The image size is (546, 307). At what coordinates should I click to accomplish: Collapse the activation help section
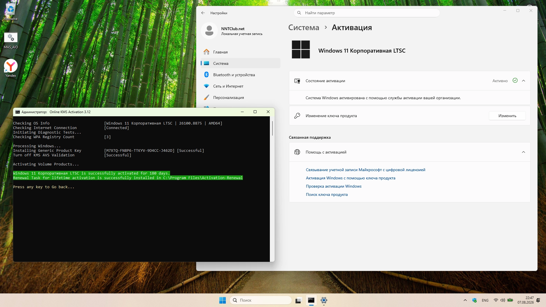coord(524,152)
